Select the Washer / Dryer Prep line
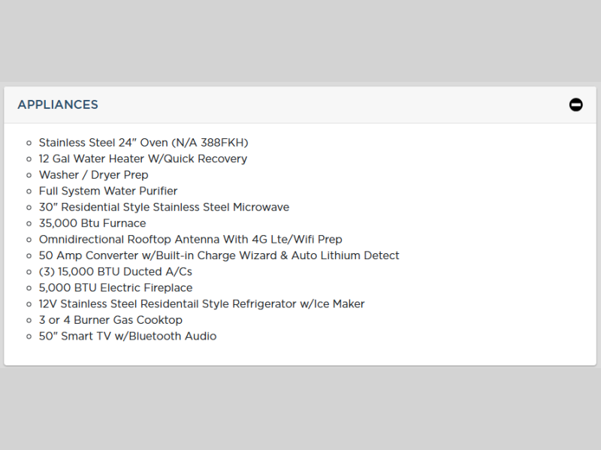 tap(94, 175)
